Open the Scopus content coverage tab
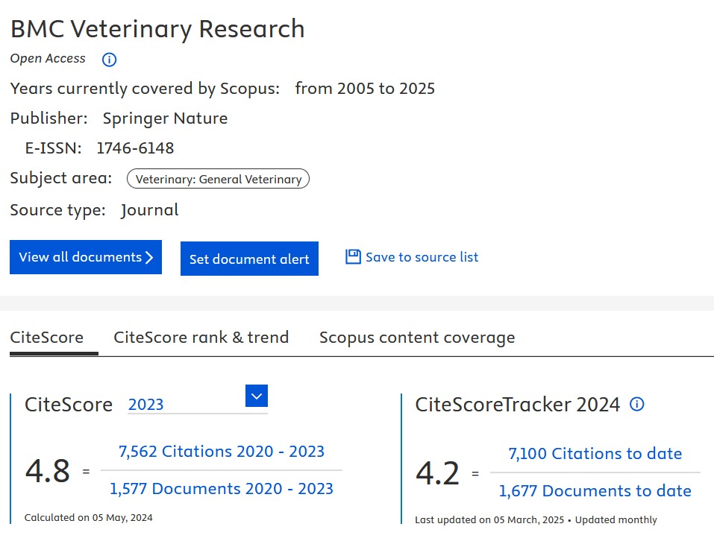The image size is (714, 550). tap(417, 338)
